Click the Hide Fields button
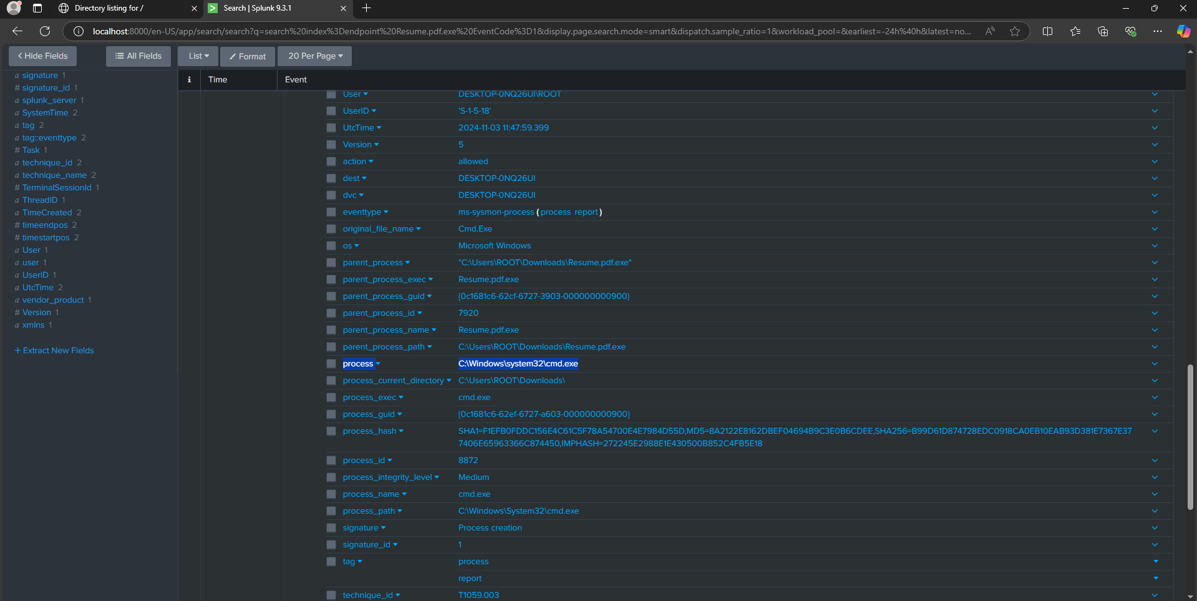Image resolution: width=1197 pixels, height=601 pixels. 42,56
